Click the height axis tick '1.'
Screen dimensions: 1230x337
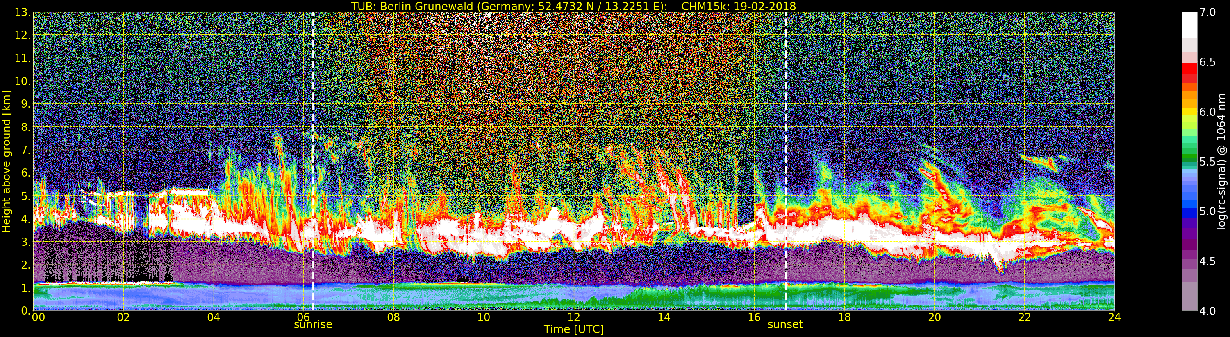point(25,288)
